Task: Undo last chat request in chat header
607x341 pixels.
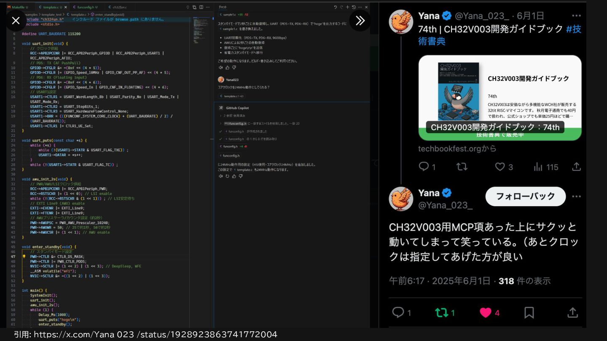Action: click(x=336, y=7)
